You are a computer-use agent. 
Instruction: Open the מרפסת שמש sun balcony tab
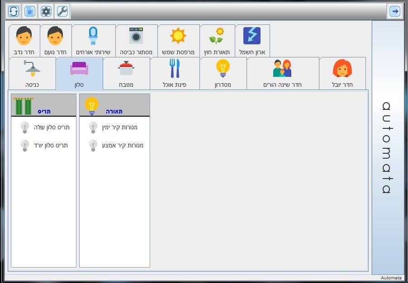178,41
